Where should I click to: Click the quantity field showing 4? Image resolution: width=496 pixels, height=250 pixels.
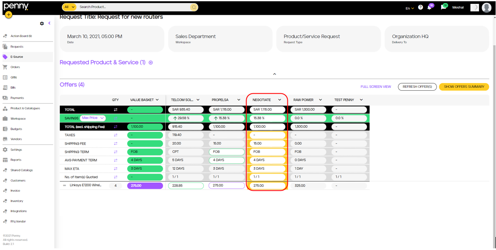pyautogui.click(x=115, y=186)
